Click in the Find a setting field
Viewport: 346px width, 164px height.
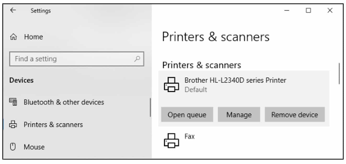pos(77,59)
